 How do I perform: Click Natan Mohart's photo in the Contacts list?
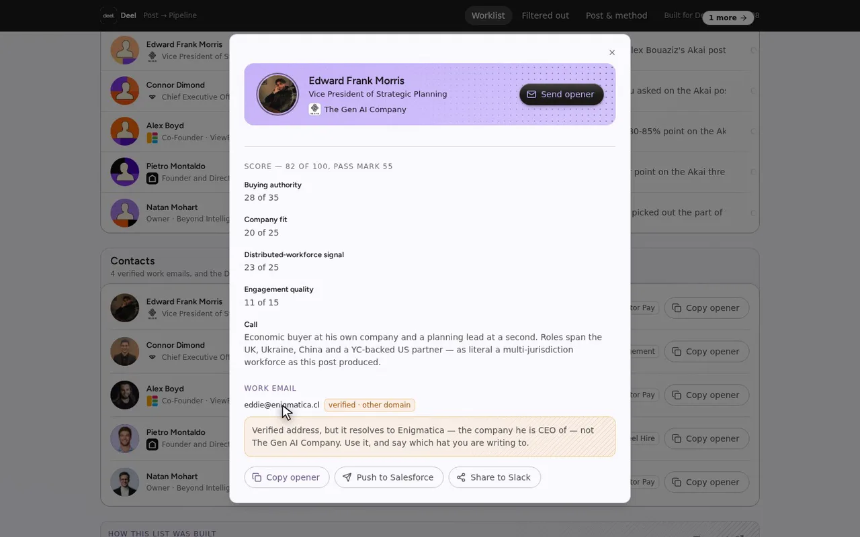(125, 482)
